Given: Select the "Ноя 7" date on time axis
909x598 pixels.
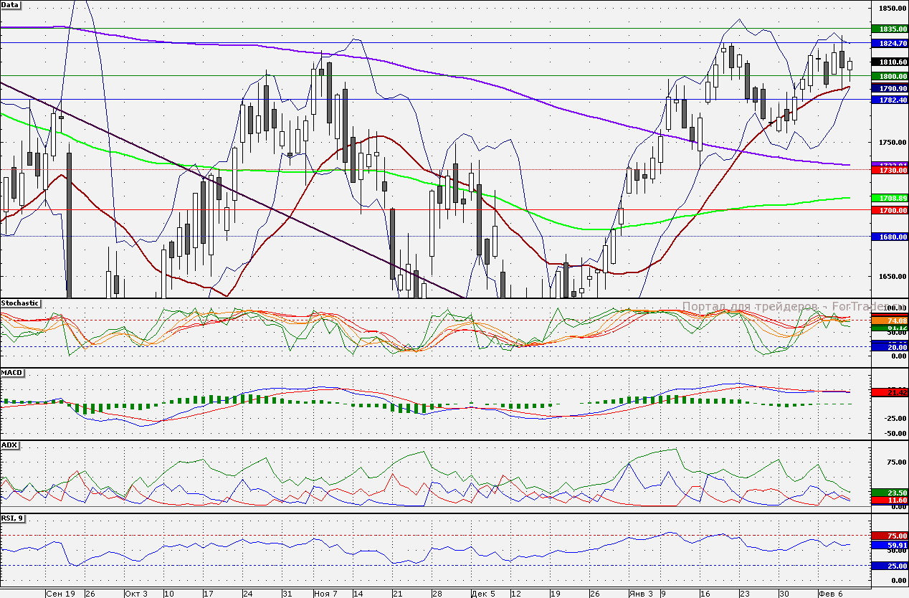Looking at the screenshot, I should pos(325,594).
